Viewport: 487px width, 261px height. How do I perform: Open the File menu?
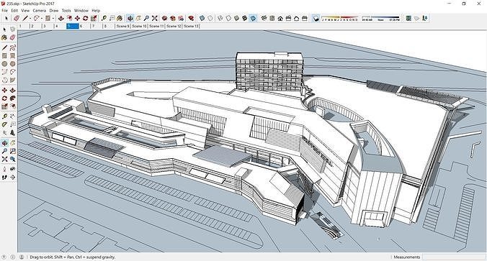4,11
